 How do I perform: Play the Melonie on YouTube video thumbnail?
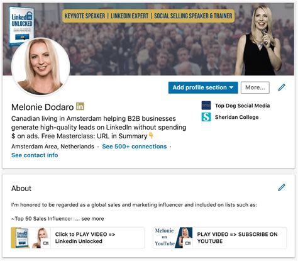pyautogui.click(x=173, y=238)
